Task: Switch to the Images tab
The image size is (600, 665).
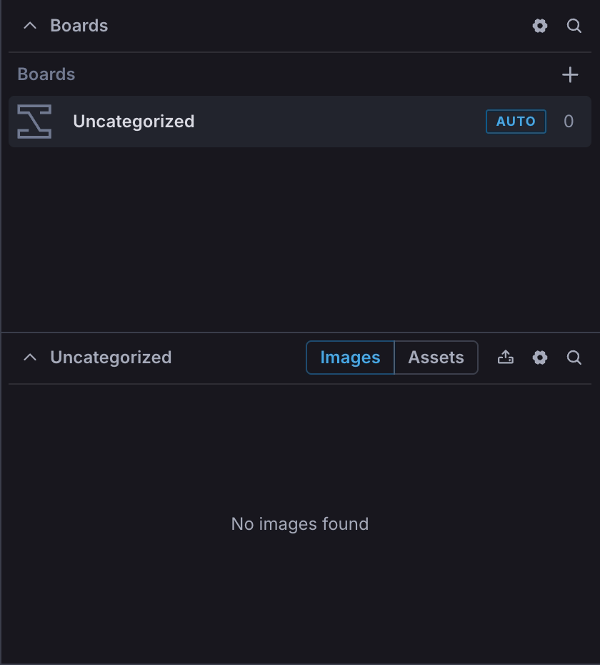Action: 350,358
